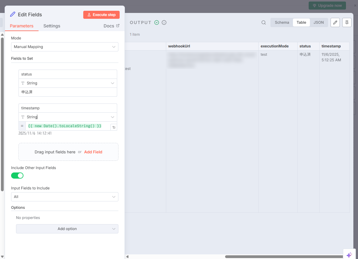Click the status field name input

68,74
